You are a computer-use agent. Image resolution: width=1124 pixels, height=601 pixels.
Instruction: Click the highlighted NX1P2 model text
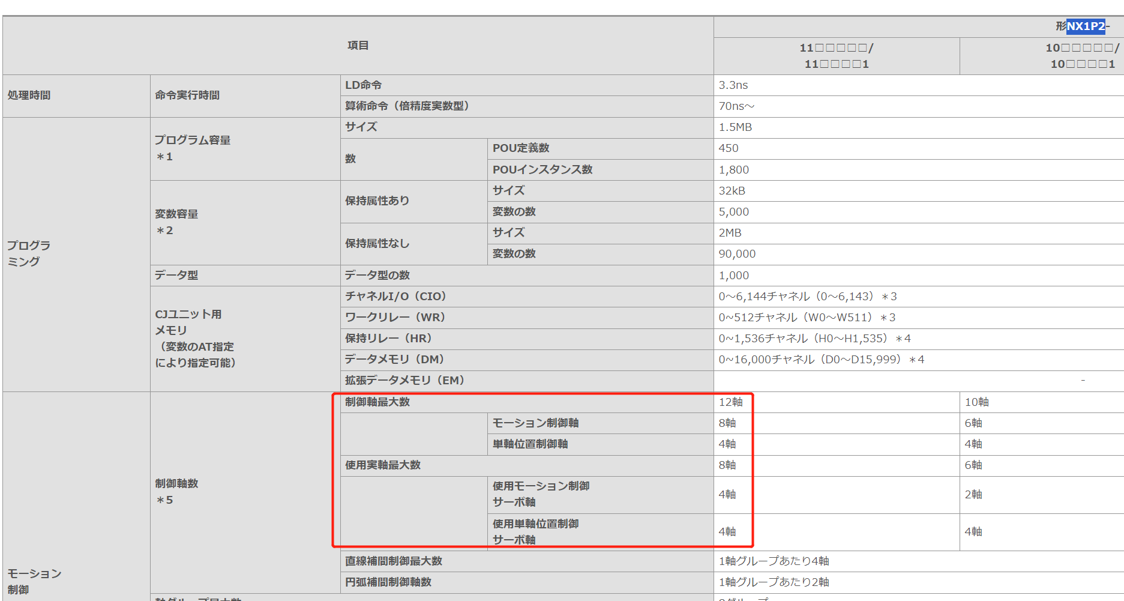tap(1085, 26)
